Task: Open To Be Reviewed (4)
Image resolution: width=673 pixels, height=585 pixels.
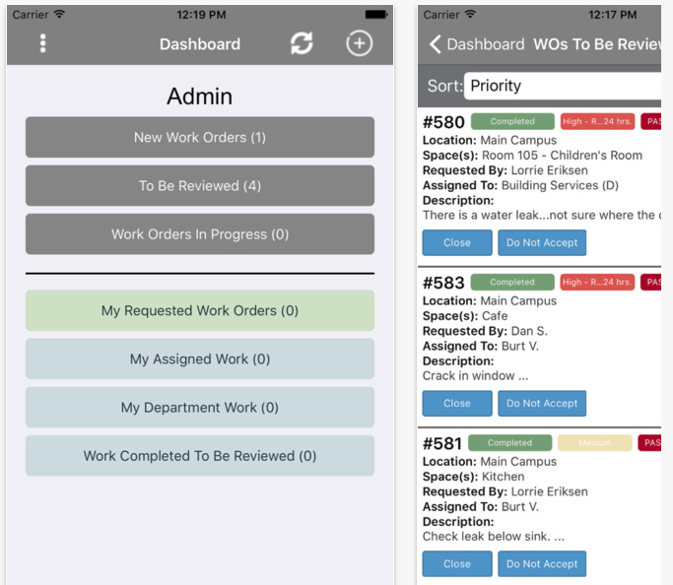Action: [200, 185]
